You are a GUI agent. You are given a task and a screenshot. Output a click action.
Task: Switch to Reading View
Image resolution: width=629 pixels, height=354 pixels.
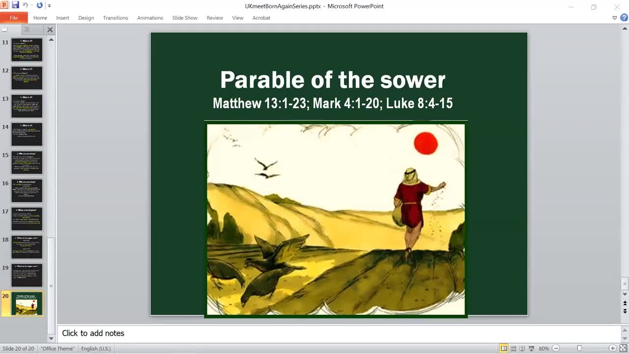click(x=522, y=349)
